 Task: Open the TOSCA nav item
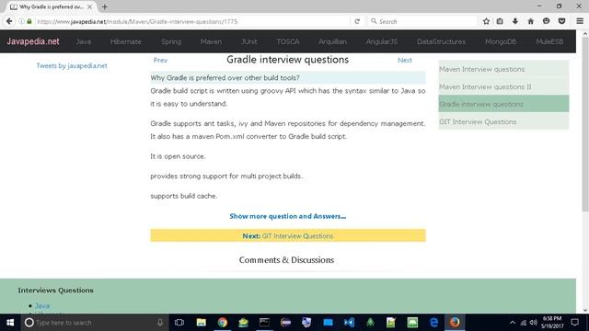click(288, 41)
